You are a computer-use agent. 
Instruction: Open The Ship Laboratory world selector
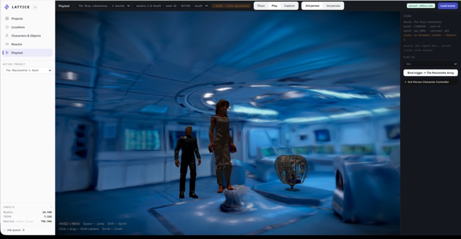104,6
